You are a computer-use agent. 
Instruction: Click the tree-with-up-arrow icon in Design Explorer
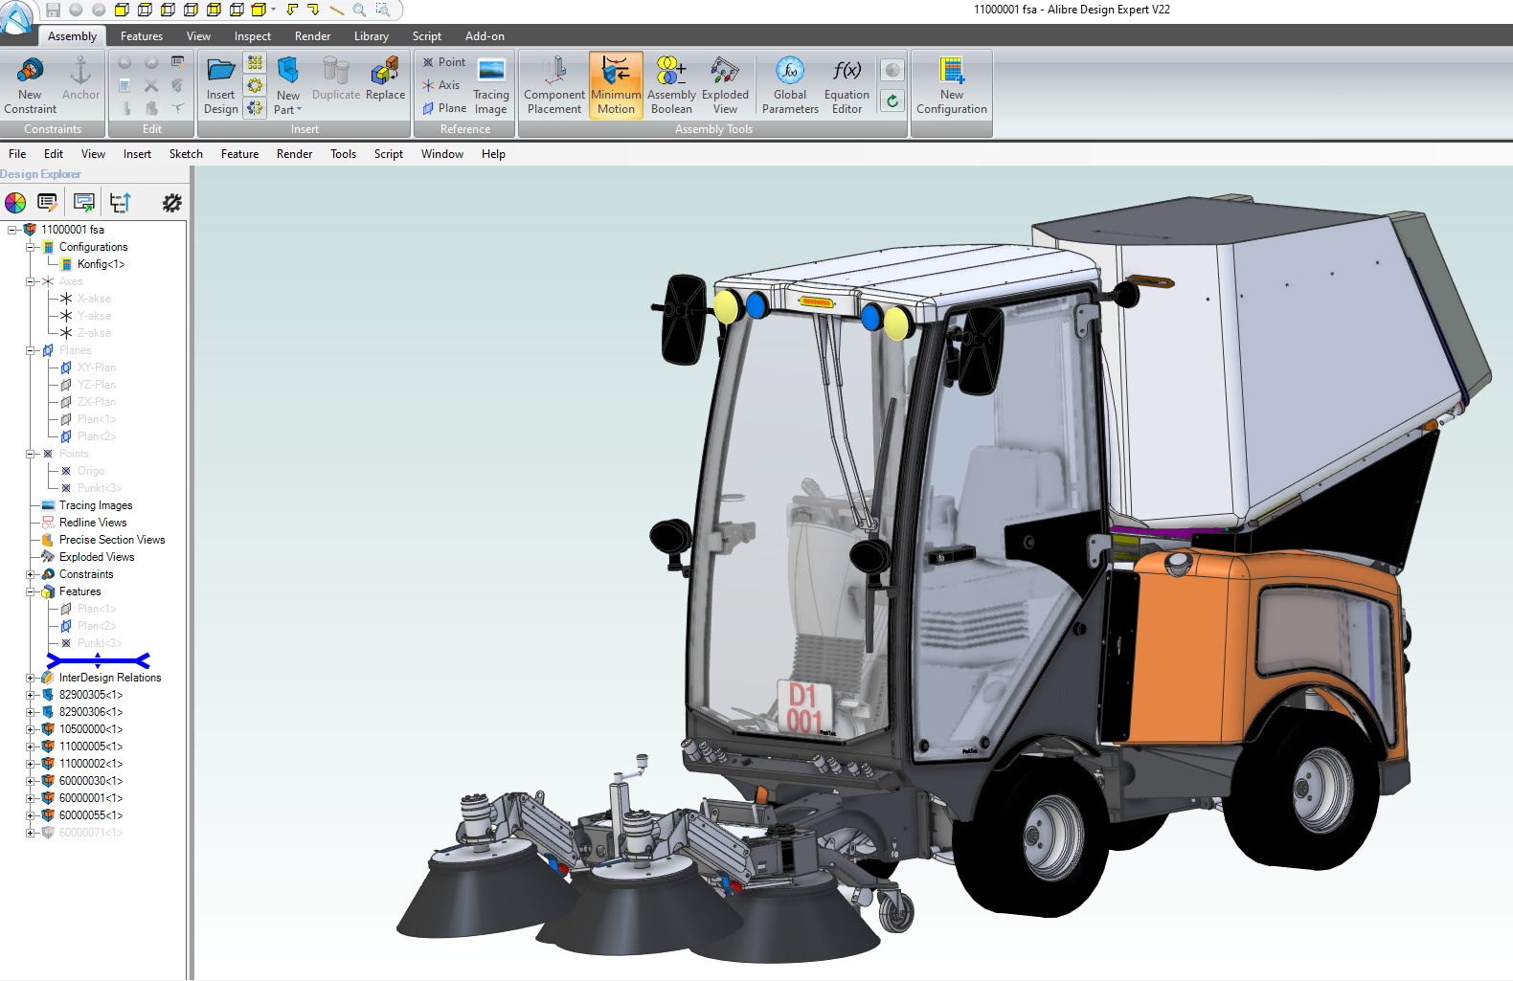[120, 202]
